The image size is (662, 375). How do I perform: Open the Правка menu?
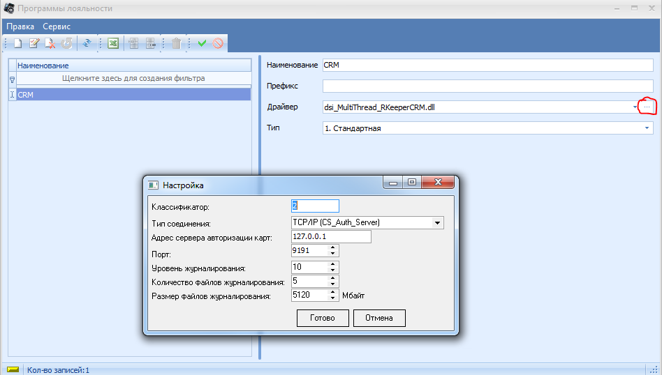(20, 26)
